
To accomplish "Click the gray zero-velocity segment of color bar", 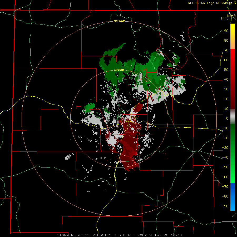I will [x=233, y=117].
